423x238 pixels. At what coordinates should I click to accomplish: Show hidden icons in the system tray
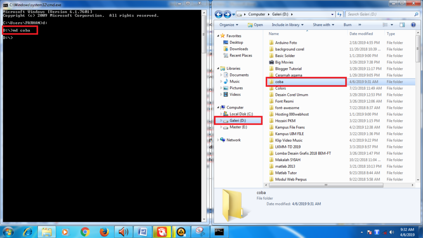pos(362,232)
